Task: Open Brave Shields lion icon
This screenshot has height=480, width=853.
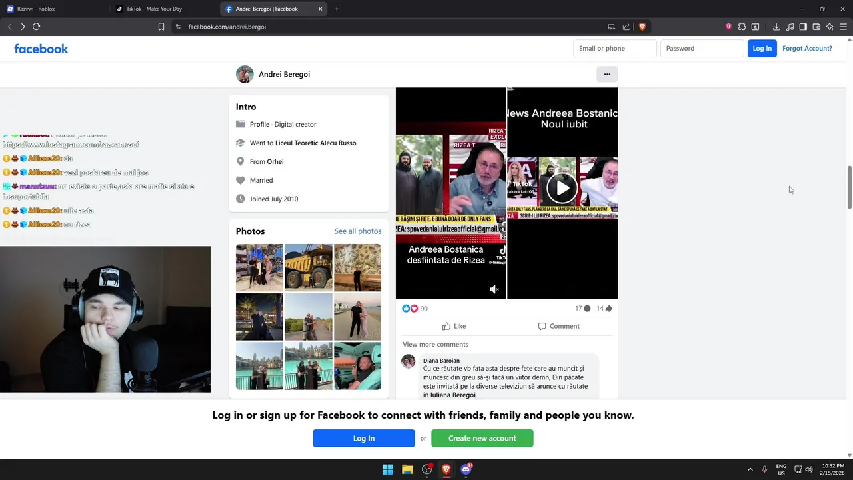Action: 642,27
